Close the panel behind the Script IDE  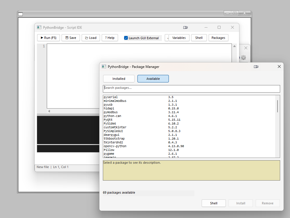pos(246,48)
